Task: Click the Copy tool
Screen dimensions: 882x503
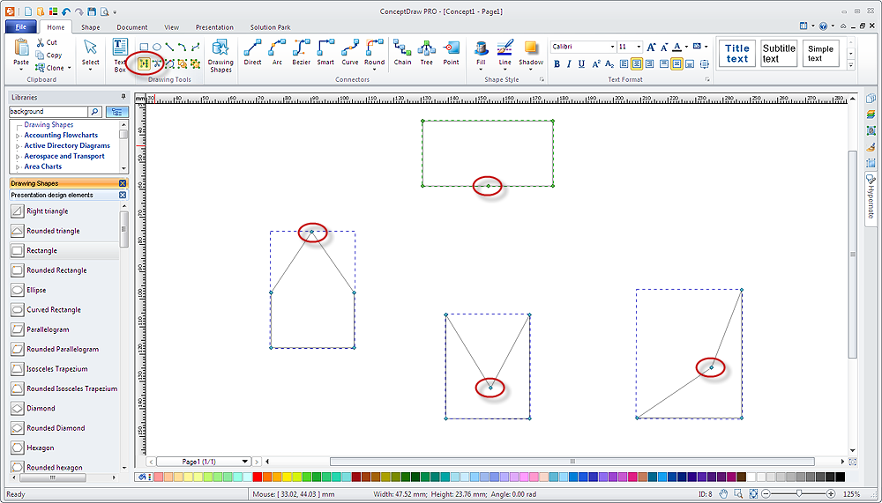Action: point(49,55)
